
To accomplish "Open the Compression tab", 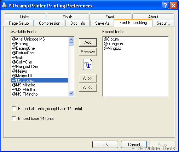I will pyautogui.click(x=50, y=23).
